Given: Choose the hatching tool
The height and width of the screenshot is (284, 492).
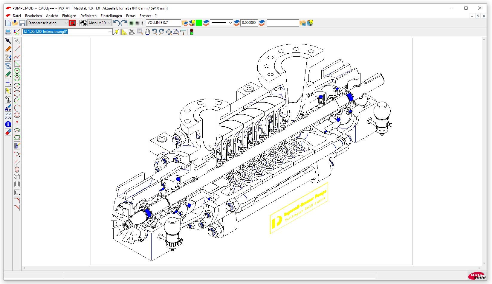Looking at the screenshot, I should click(x=8, y=116).
